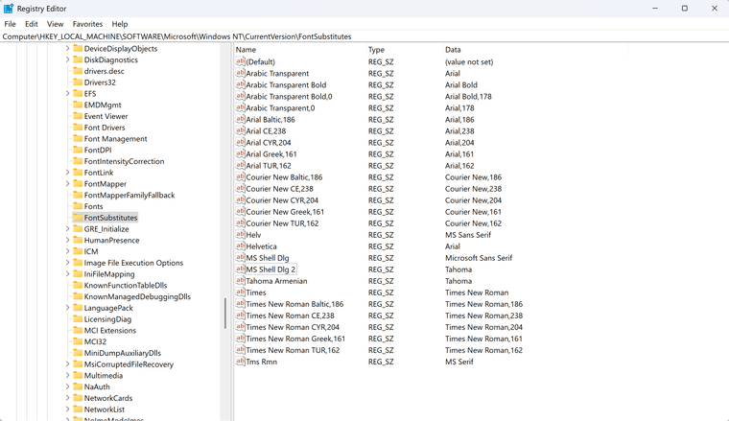Select the NetworkList key

point(105,409)
